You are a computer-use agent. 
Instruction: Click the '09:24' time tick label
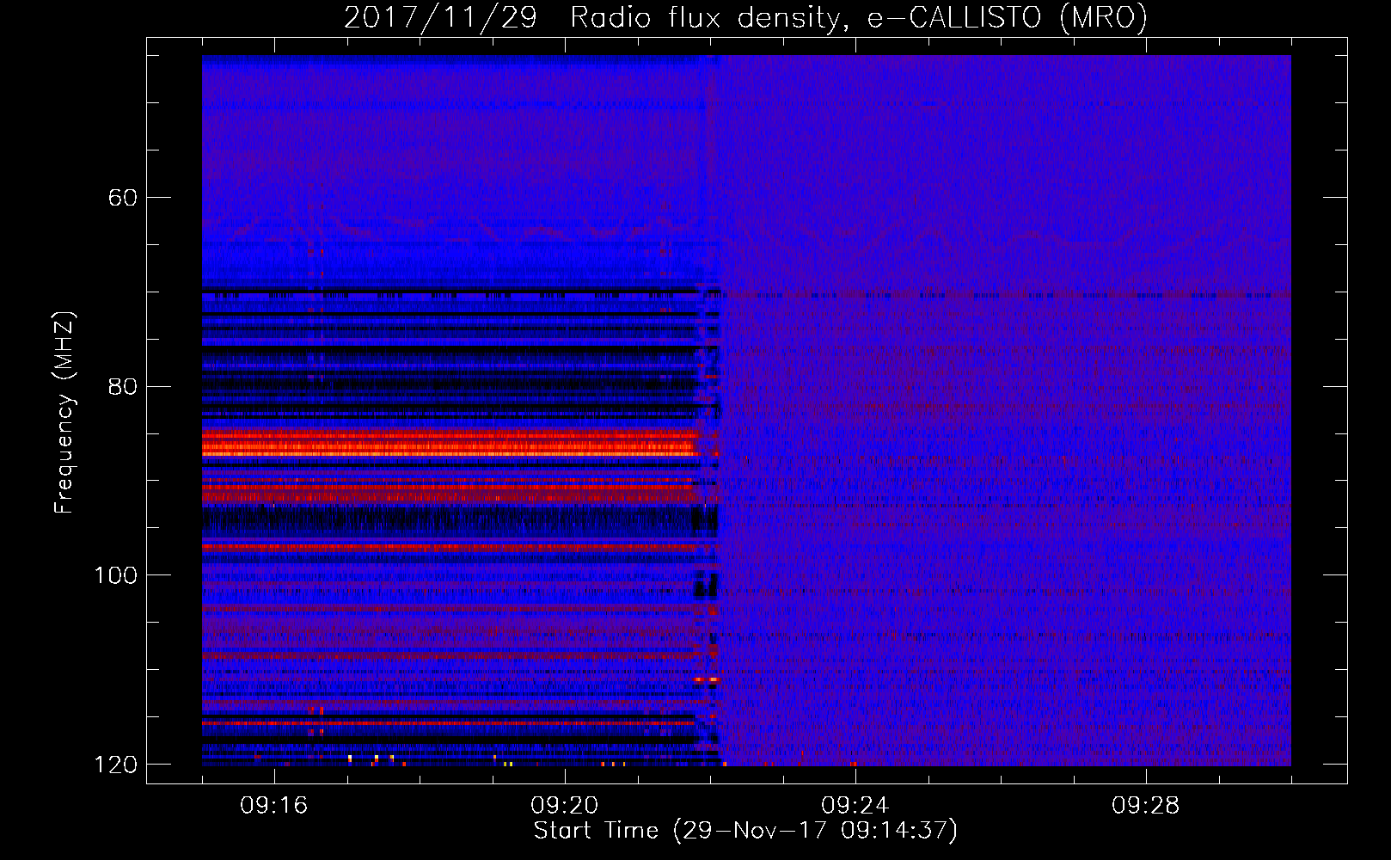(x=855, y=806)
